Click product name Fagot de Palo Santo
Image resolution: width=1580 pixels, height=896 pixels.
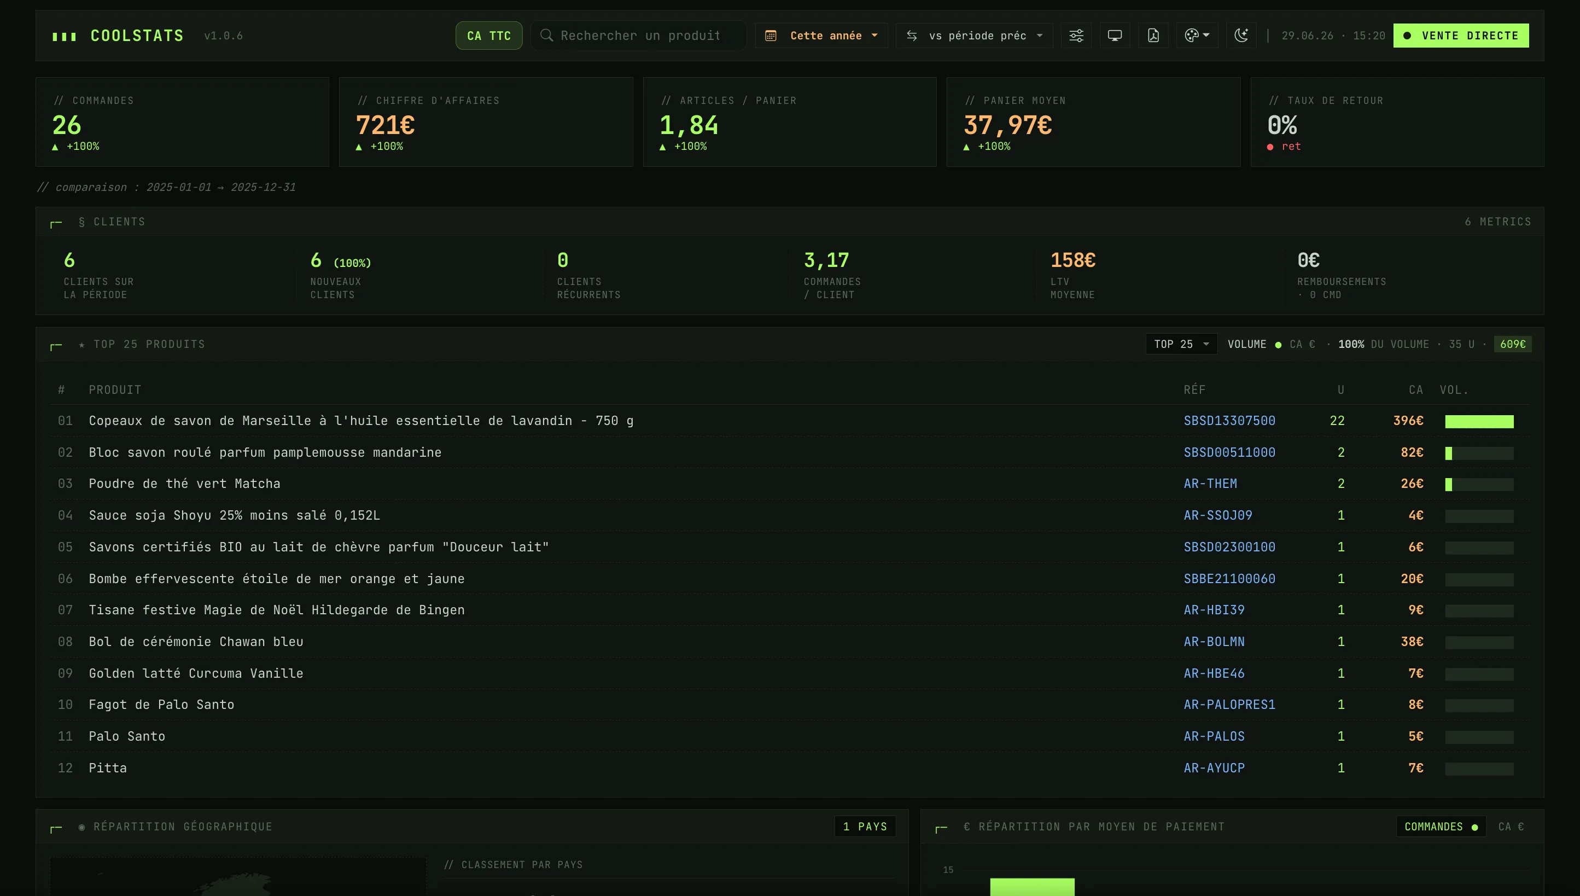161,705
